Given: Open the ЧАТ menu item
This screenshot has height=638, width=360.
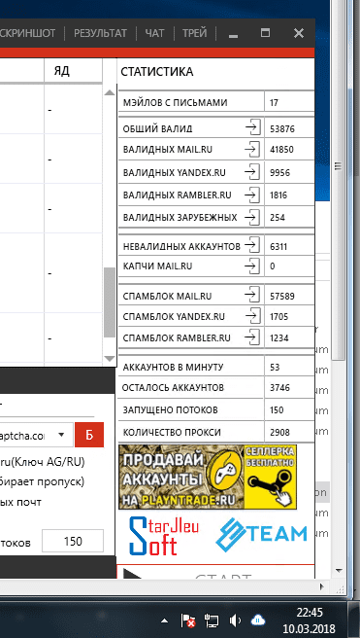Looking at the screenshot, I should click(155, 33).
